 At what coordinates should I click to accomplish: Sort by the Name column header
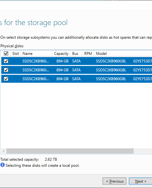point(36,54)
